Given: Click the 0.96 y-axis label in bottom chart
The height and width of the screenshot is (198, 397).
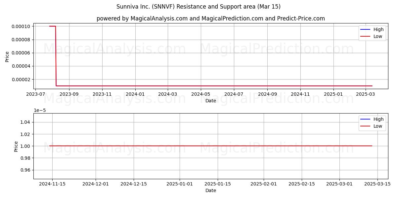Looking at the screenshot, I should coord(26,170).
